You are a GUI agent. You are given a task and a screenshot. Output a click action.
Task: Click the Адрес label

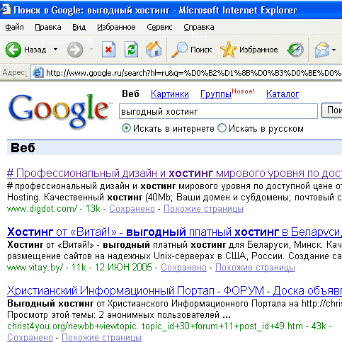[x=15, y=72]
